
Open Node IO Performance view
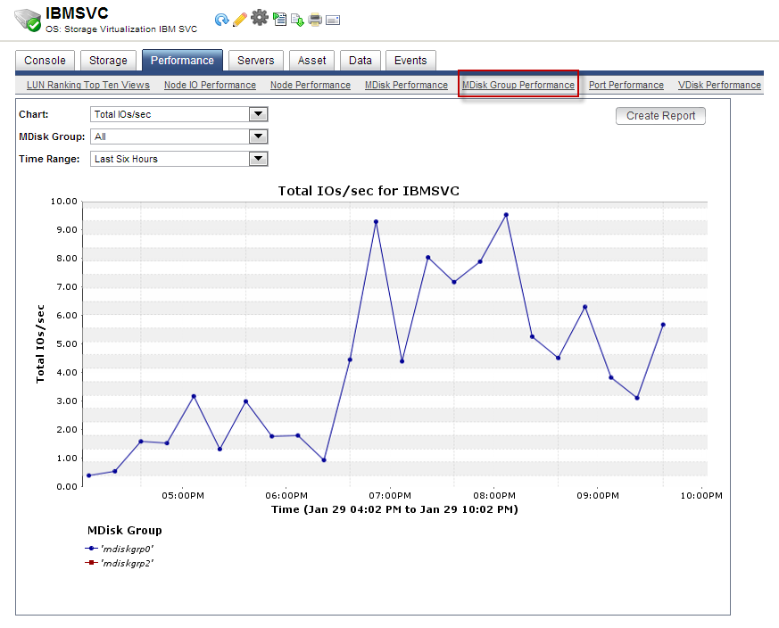[x=210, y=85]
